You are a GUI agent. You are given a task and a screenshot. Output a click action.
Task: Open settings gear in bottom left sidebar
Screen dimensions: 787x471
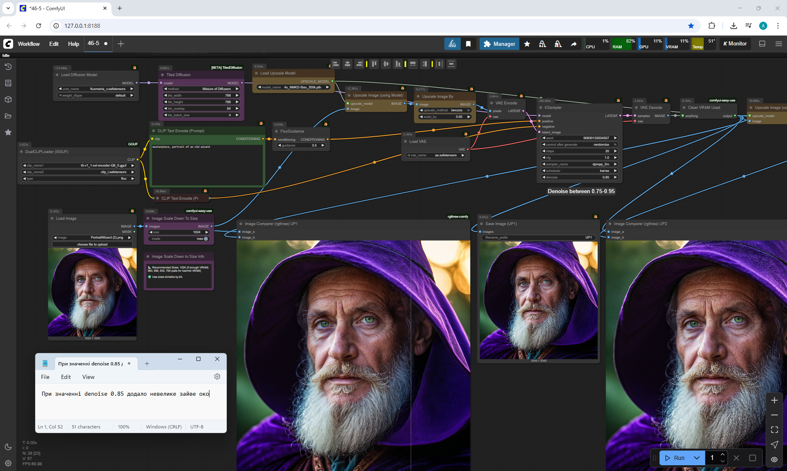click(x=8, y=463)
